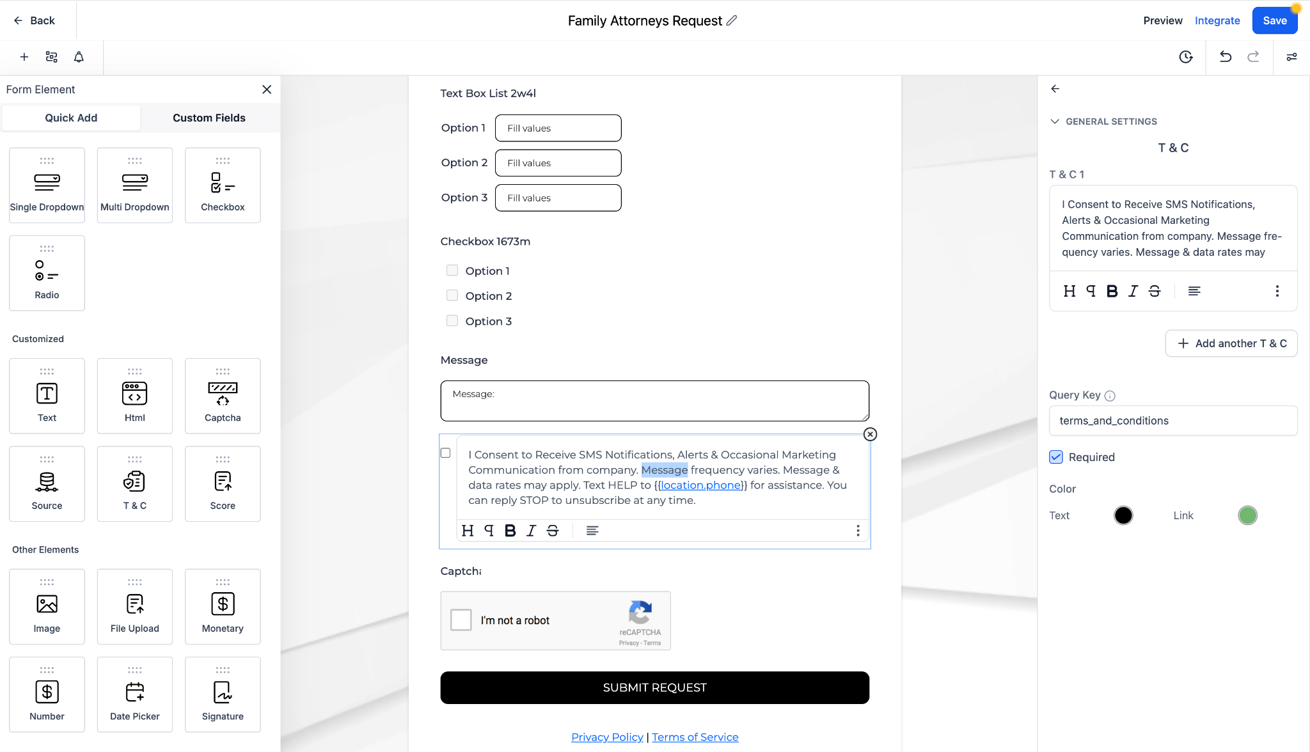1310x752 pixels.
Task: Click the Query Key input field
Action: (1172, 421)
